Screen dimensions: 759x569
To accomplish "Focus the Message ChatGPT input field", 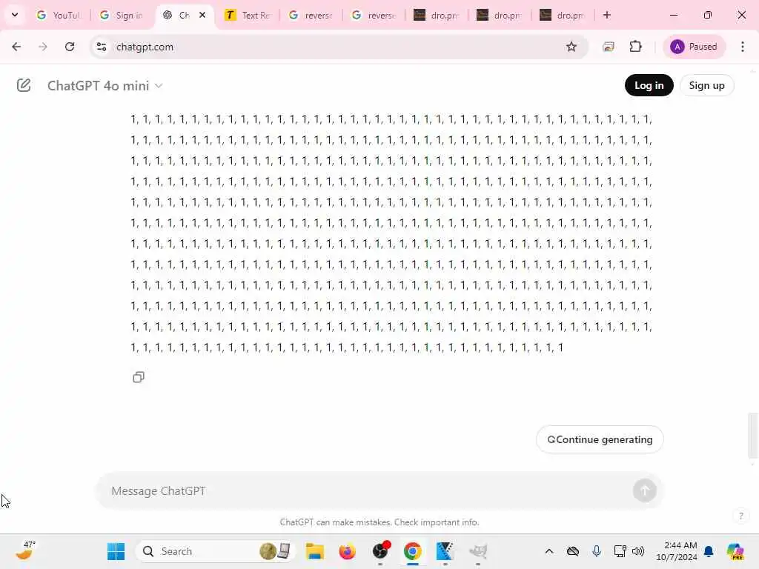I will pyautogui.click(x=369, y=490).
